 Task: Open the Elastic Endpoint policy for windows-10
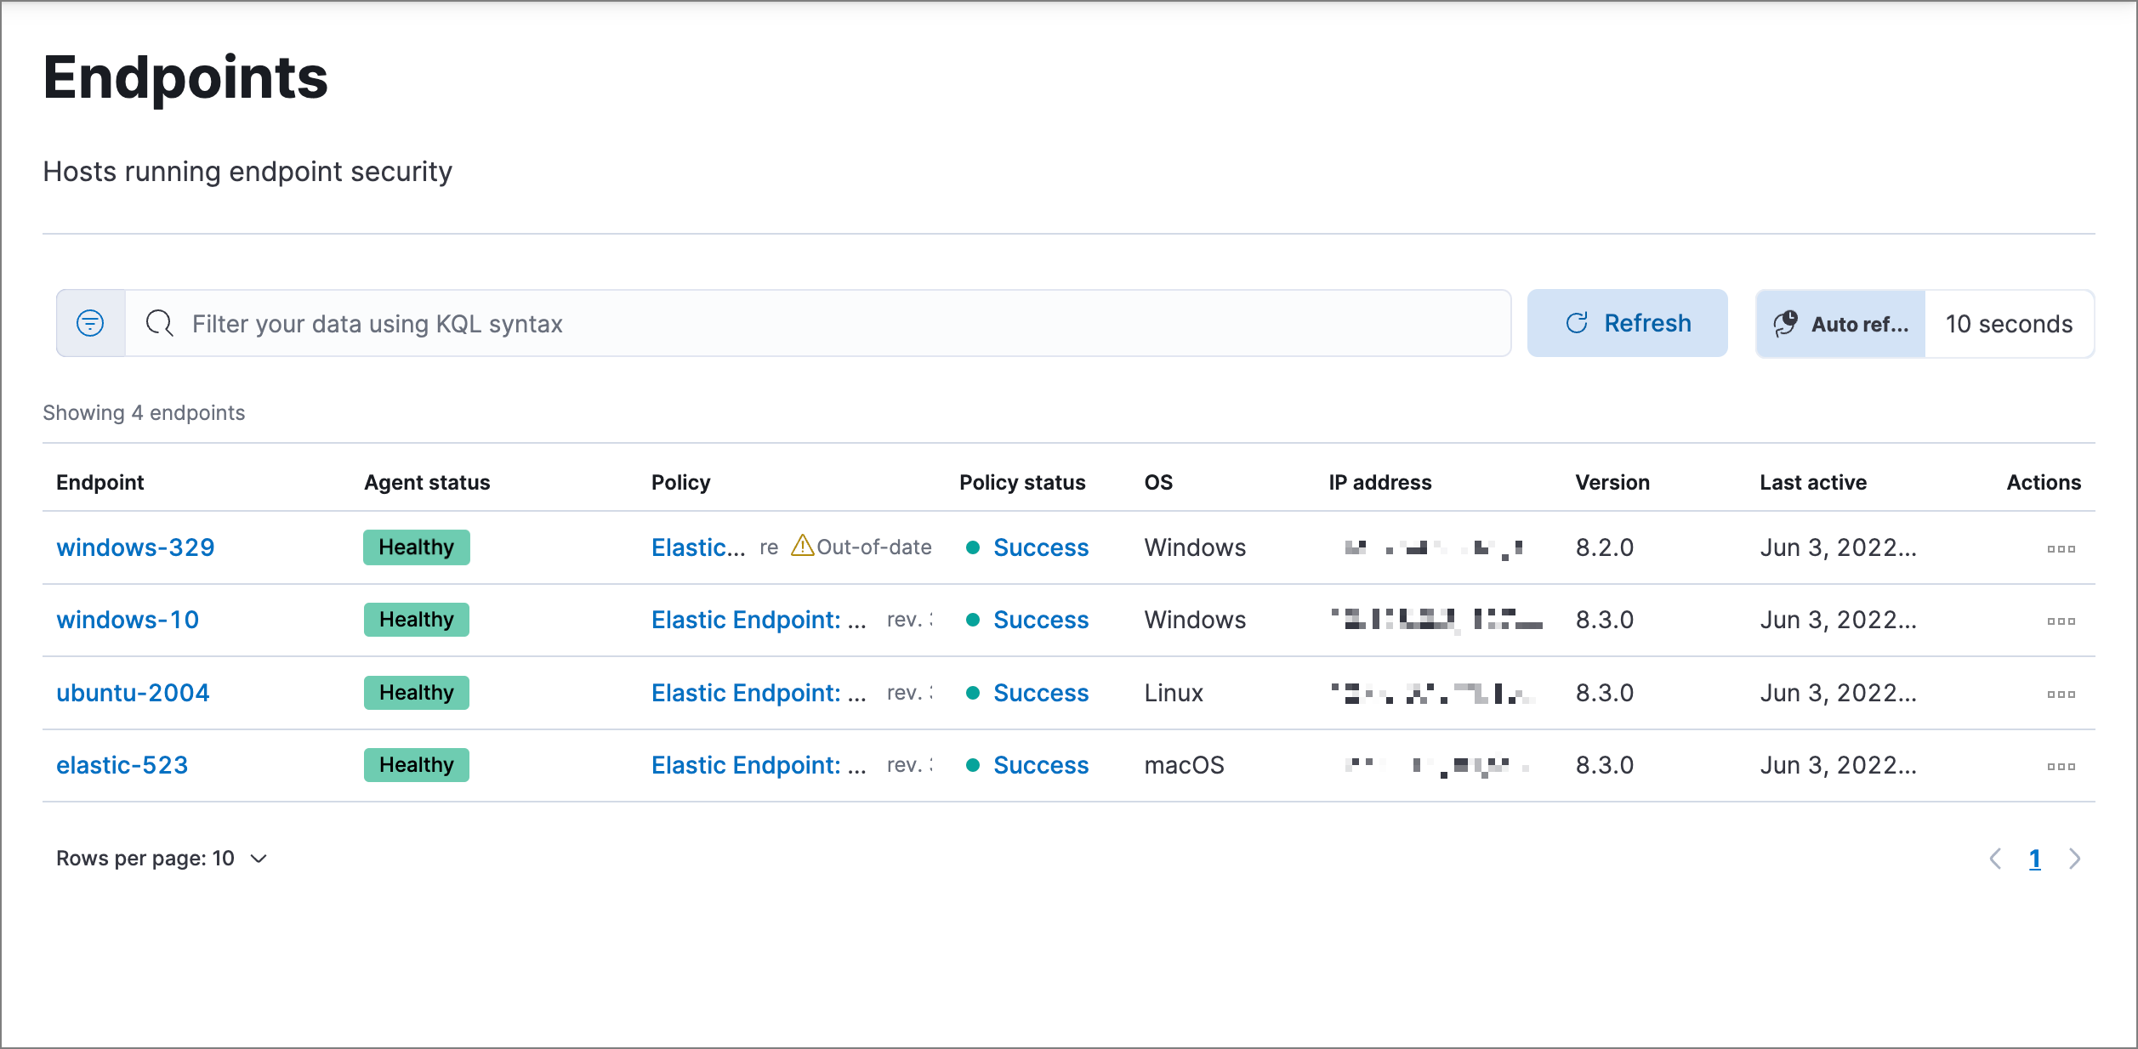click(x=757, y=620)
